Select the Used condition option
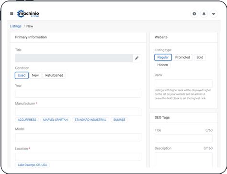 point(22,75)
